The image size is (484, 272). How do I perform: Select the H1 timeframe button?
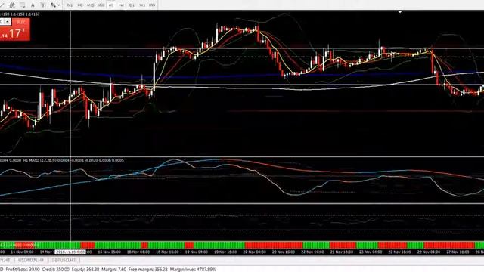click(111, 5)
